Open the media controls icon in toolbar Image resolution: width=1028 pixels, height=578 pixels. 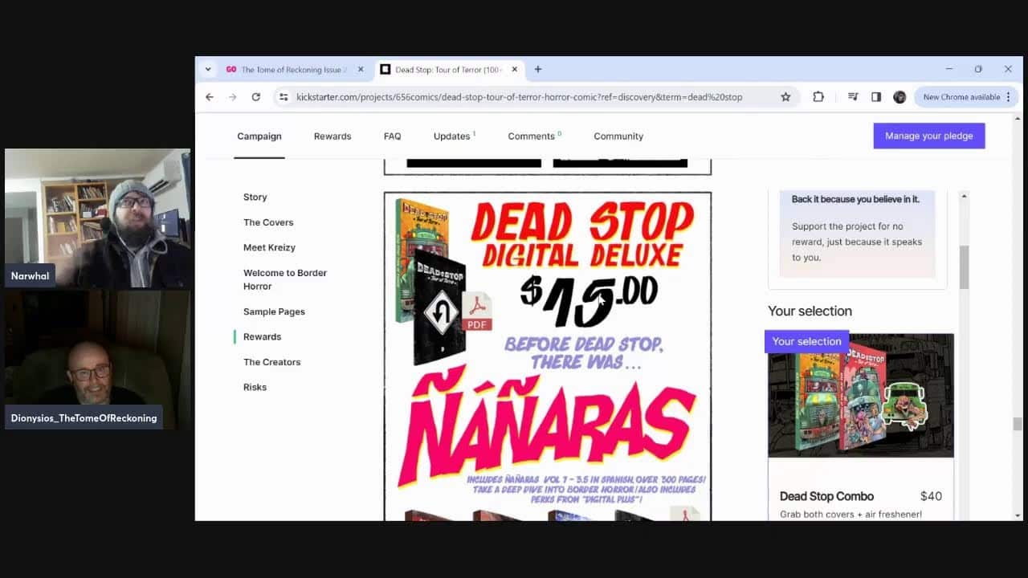point(853,97)
